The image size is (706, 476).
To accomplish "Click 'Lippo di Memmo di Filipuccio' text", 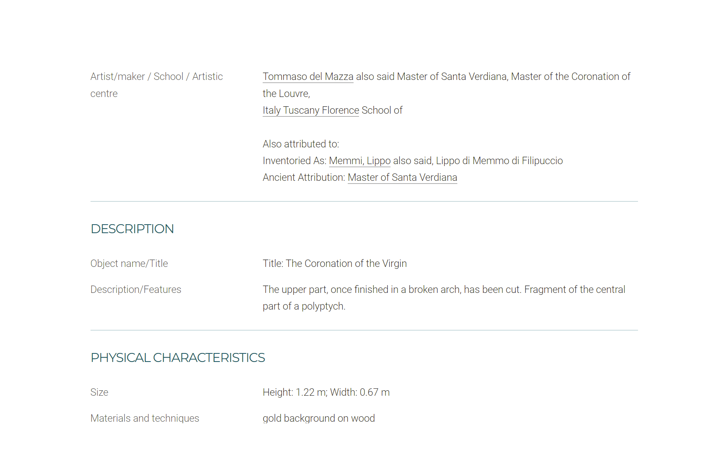I will pos(499,161).
